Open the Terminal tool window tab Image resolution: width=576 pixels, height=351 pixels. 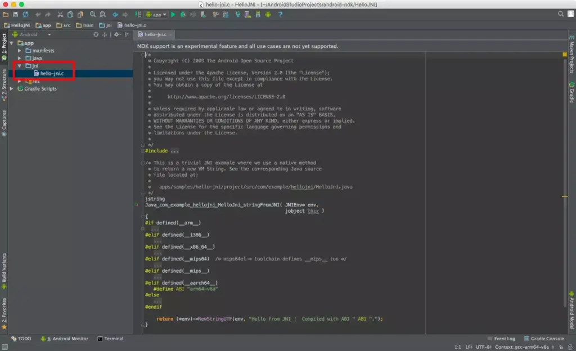pyautogui.click(x=110, y=339)
